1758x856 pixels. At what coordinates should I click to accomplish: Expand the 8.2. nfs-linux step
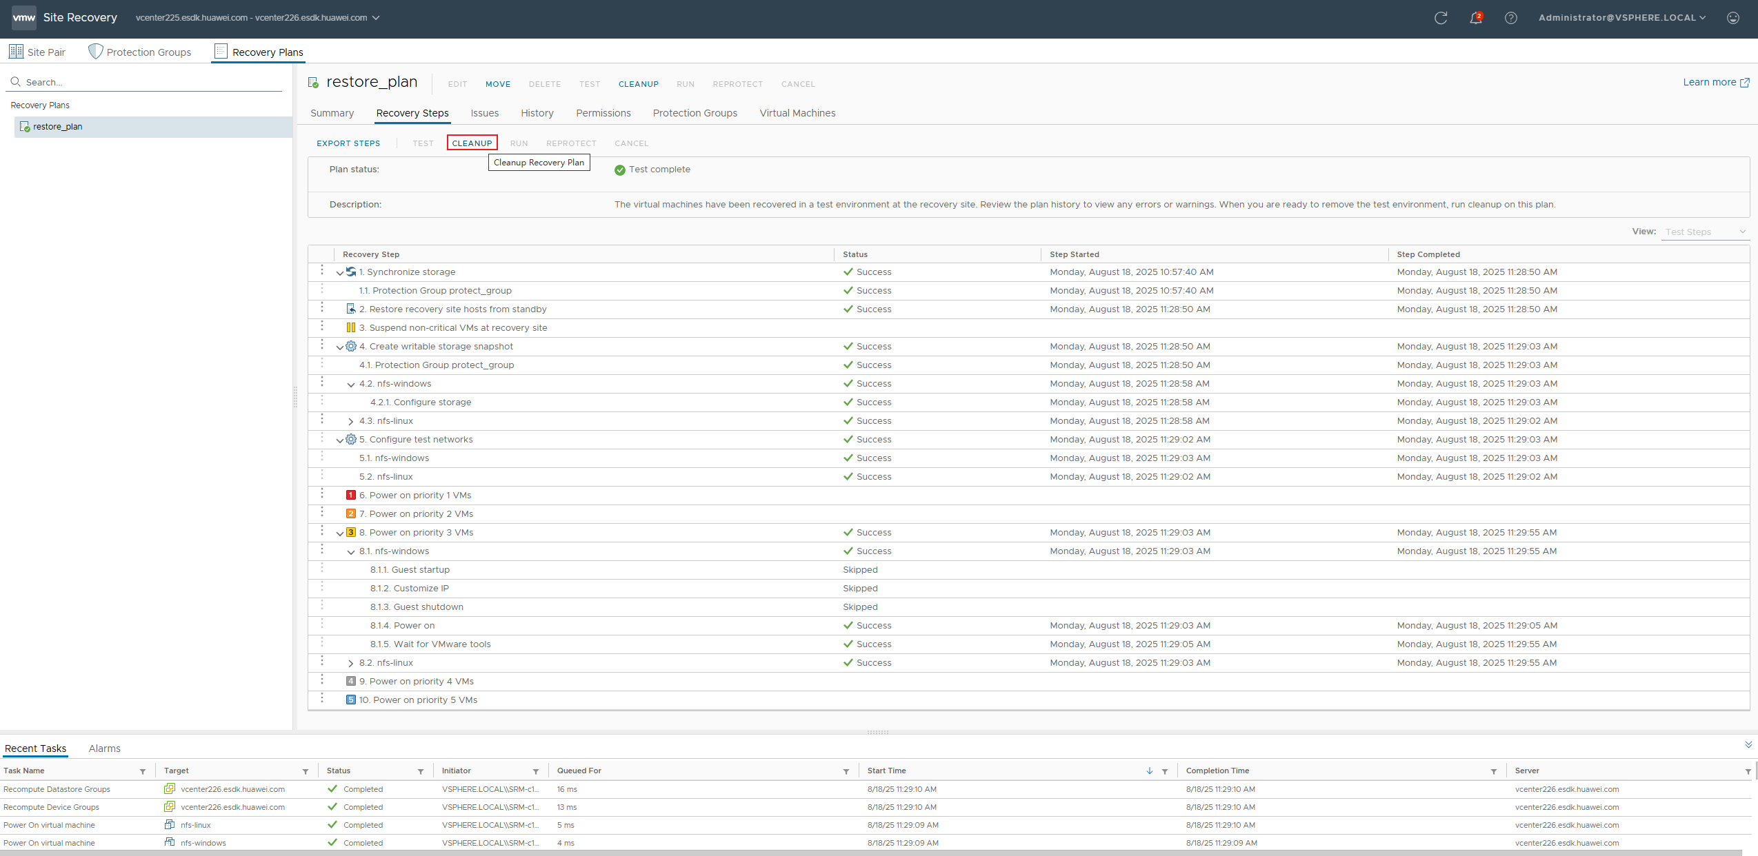(350, 663)
